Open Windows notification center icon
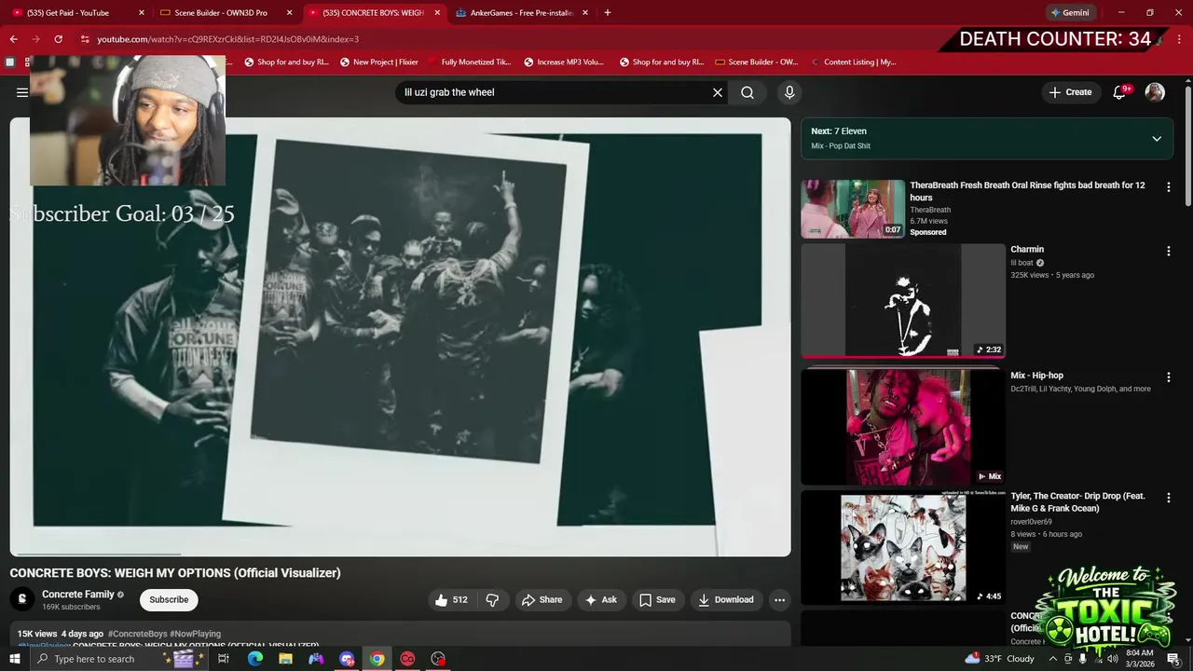Screen dimensions: 1193x671 click(x=1173, y=660)
